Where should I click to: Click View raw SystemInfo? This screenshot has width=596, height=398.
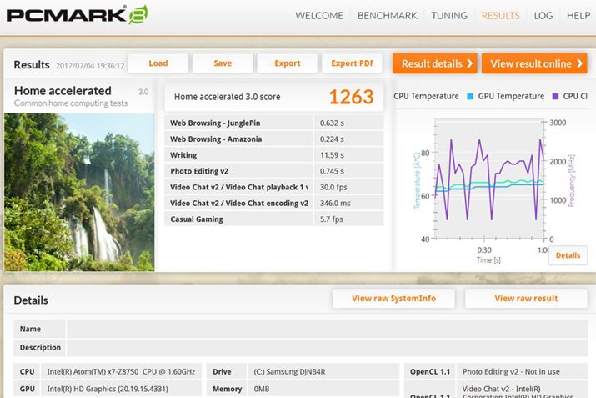pyautogui.click(x=392, y=299)
